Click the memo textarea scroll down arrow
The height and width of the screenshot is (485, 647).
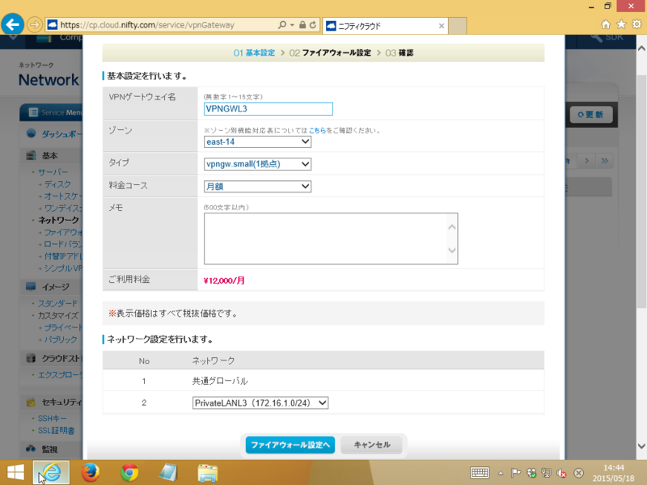click(452, 251)
